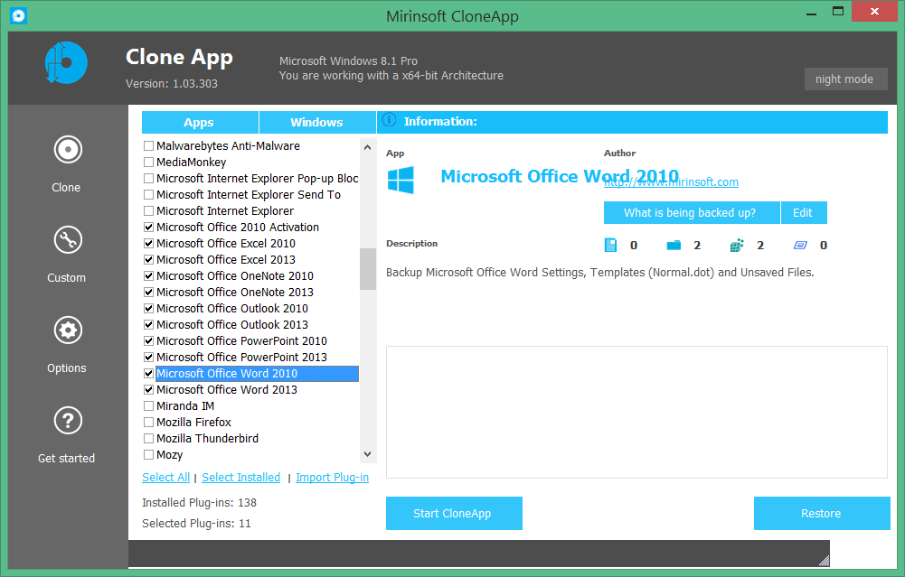Minimize the CloneApp window
The height and width of the screenshot is (577, 905).
812,12
